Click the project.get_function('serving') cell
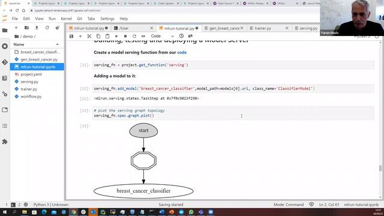Viewport: 384px width, 216px height. point(233,65)
